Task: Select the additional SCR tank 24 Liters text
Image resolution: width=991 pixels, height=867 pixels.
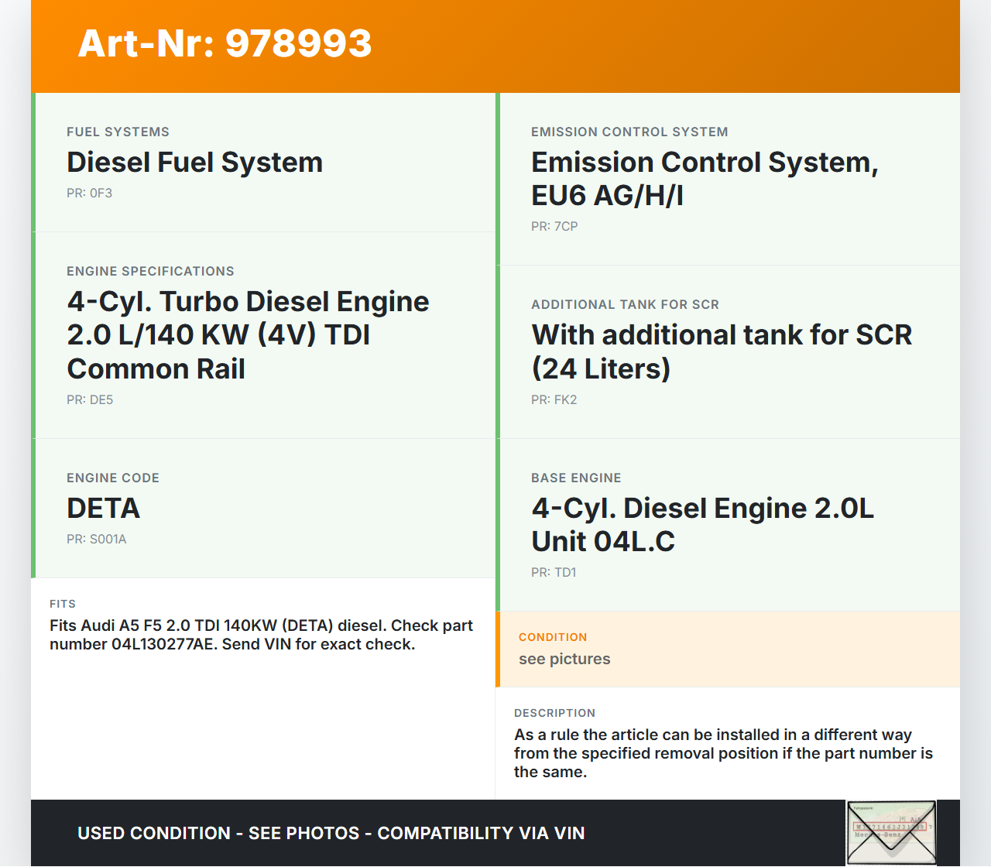Action: (x=721, y=352)
